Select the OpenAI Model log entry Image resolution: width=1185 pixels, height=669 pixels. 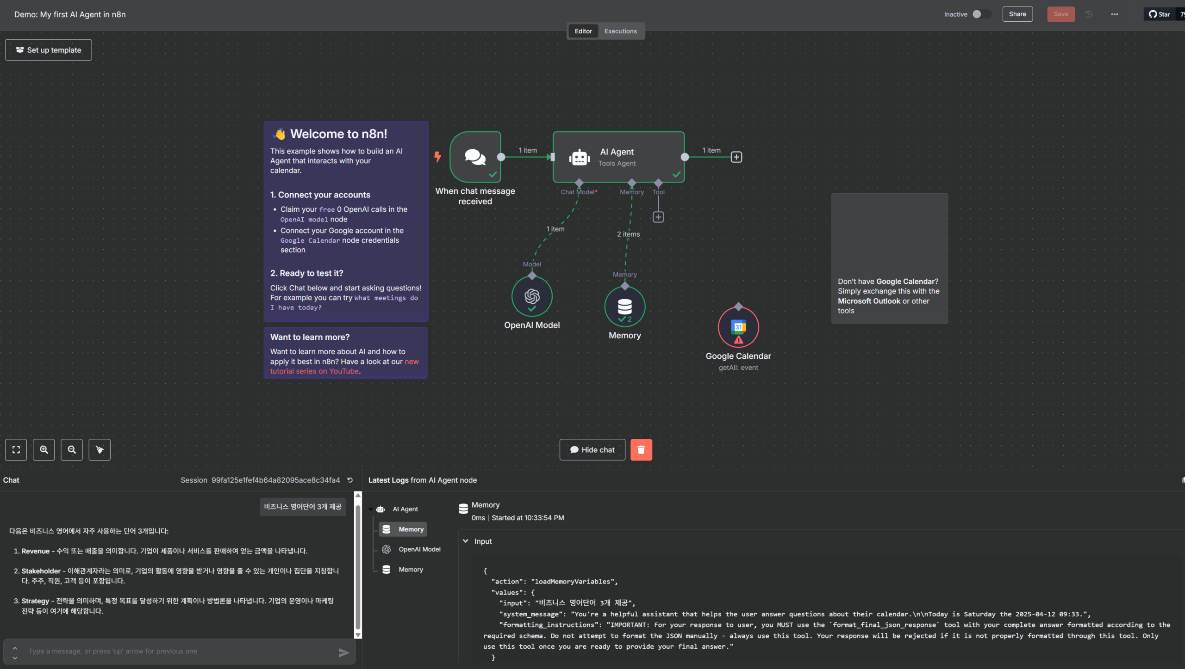412,550
